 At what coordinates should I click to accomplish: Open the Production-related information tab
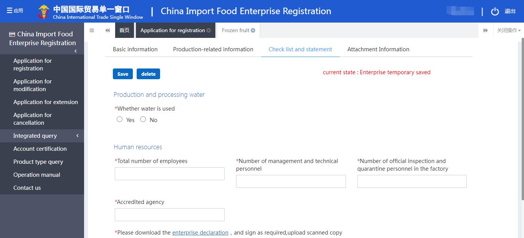[x=213, y=49]
